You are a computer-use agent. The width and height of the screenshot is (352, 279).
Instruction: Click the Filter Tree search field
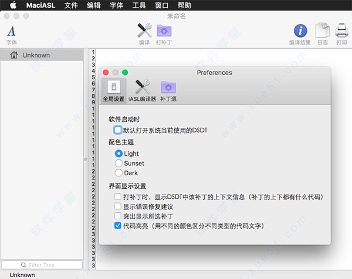pyautogui.click(x=42, y=265)
